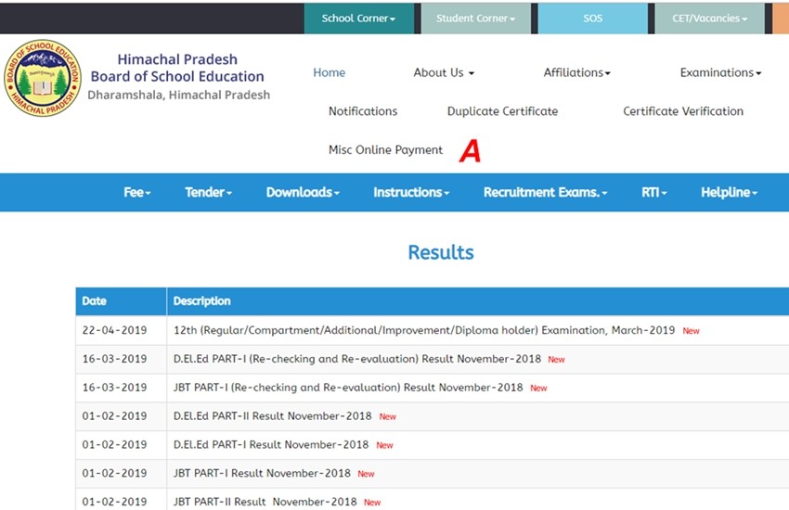The height and width of the screenshot is (510, 789).
Task: Open the 12th Examination March-2019 result
Action: pos(424,330)
